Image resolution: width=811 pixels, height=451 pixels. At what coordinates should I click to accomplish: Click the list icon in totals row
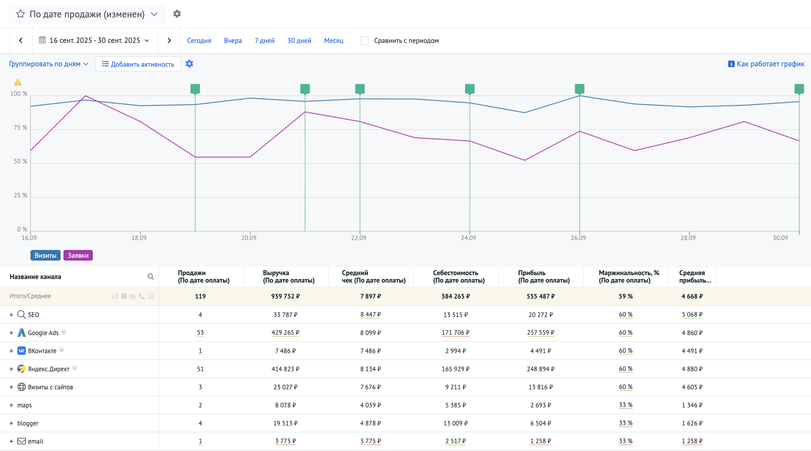pos(151,296)
